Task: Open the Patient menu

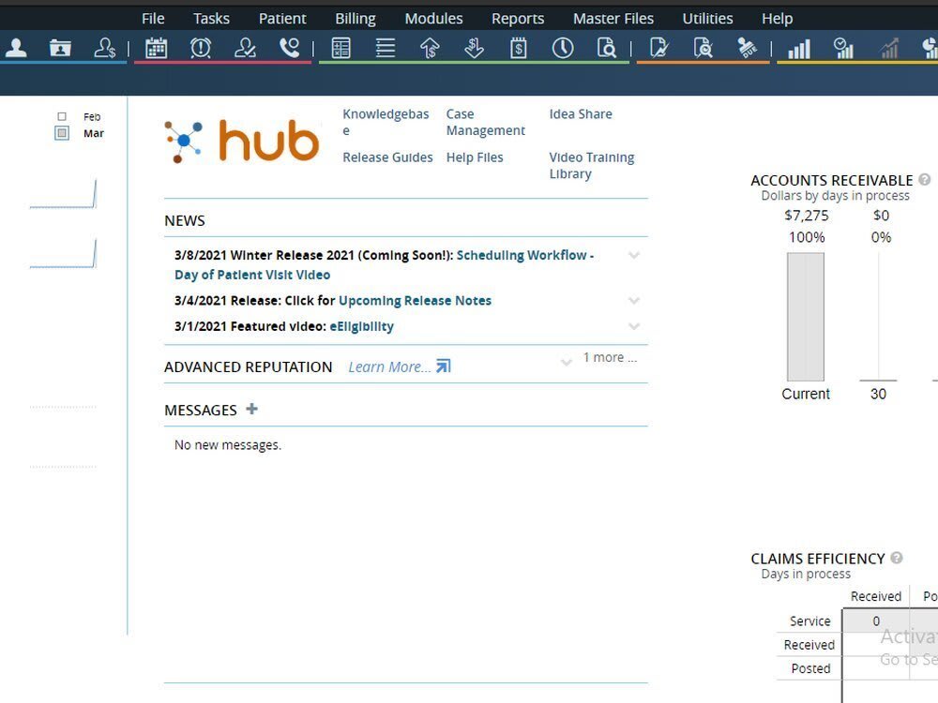Action: [x=282, y=19]
